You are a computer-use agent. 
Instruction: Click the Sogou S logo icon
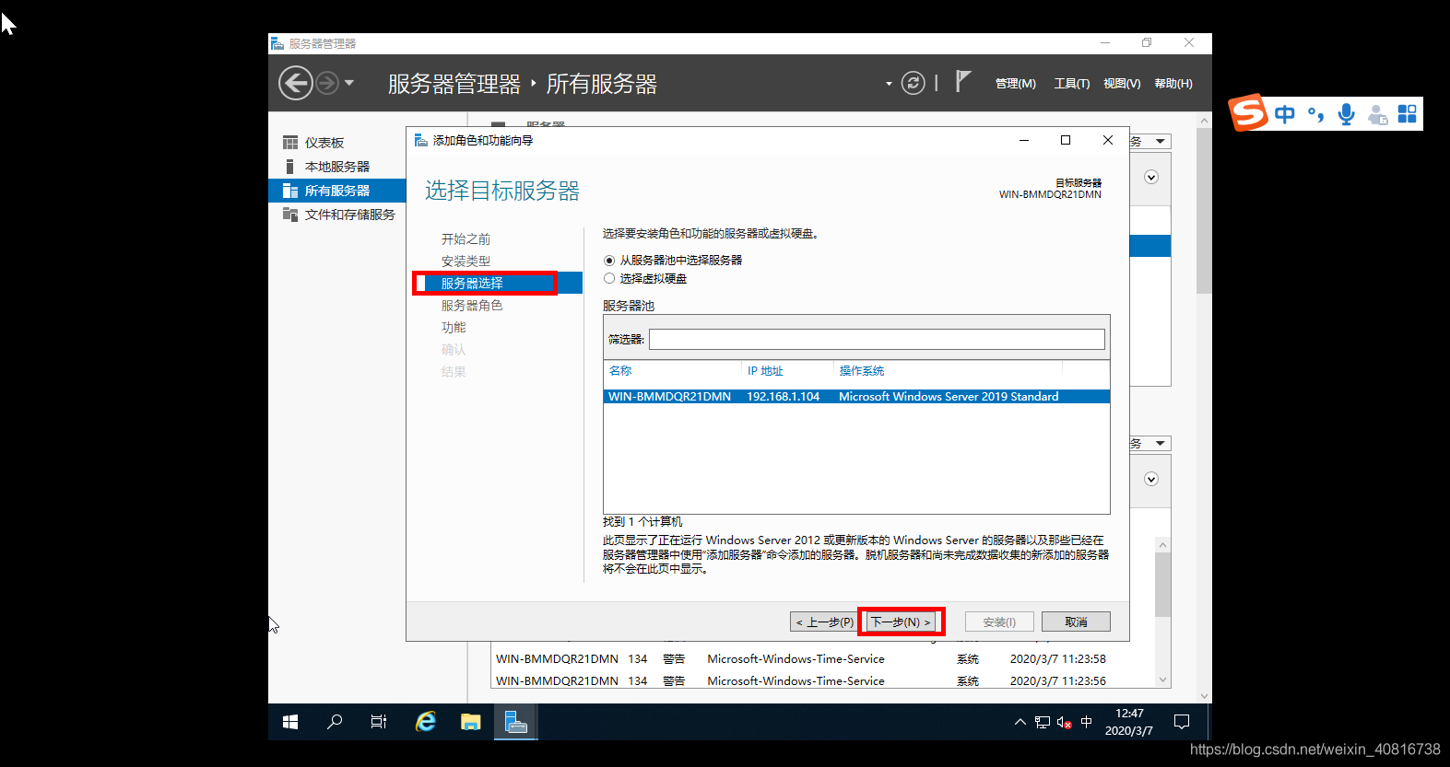1249,113
